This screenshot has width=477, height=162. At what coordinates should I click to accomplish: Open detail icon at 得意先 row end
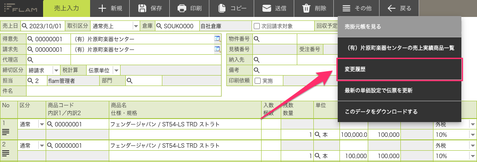tap(217, 39)
